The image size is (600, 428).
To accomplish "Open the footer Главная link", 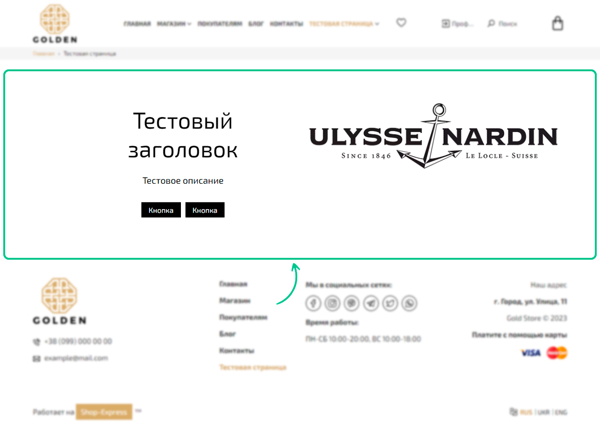I will click(x=233, y=284).
